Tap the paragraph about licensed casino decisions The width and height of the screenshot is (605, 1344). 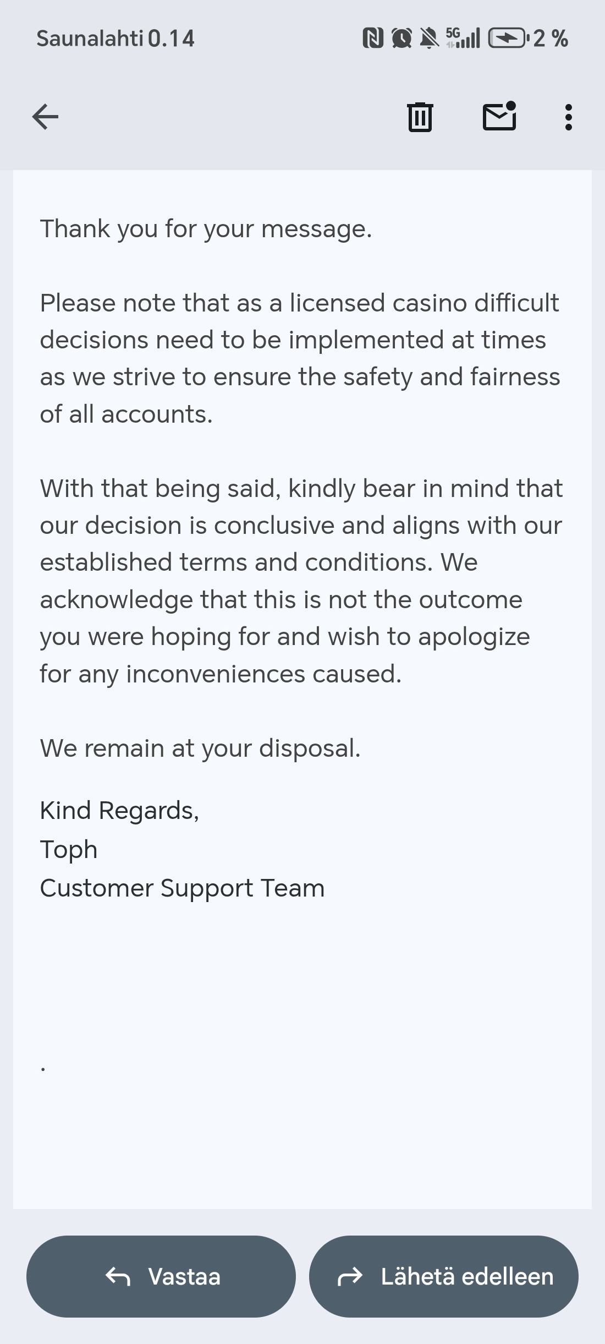pyautogui.click(x=300, y=358)
